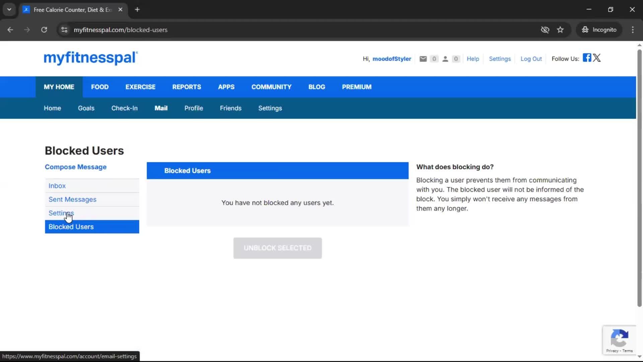Click the reCAPTCHA Privacy link

(612, 351)
